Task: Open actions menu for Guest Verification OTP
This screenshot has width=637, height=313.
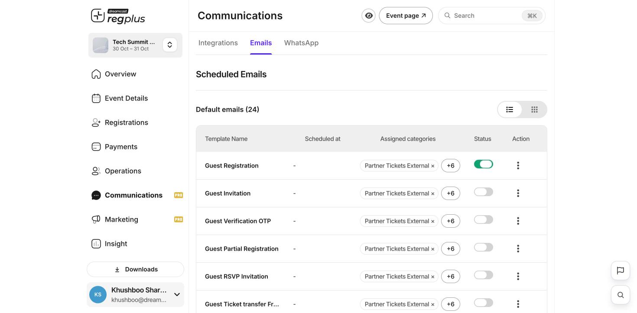Action: 518,221
